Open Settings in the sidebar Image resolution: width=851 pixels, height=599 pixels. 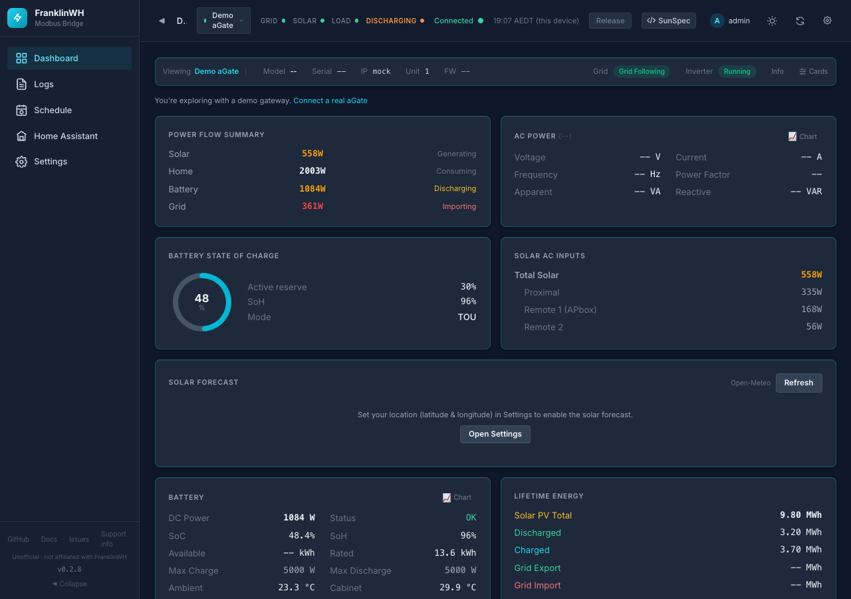pyautogui.click(x=69, y=162)
